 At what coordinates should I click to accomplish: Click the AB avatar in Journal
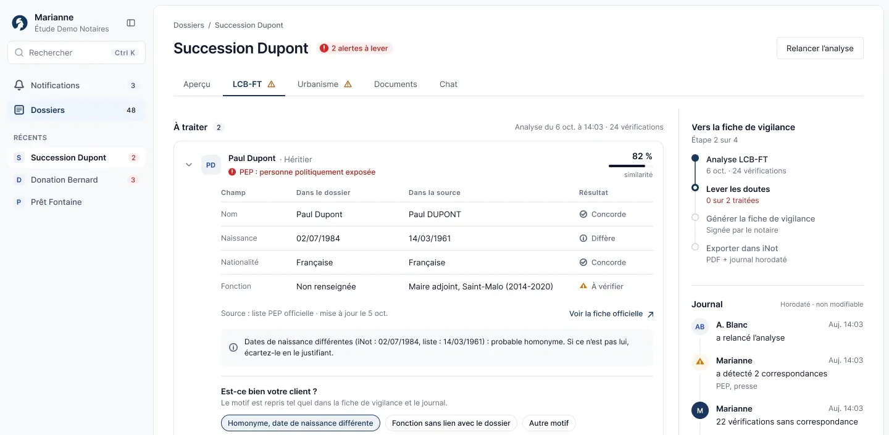(700, 327)
